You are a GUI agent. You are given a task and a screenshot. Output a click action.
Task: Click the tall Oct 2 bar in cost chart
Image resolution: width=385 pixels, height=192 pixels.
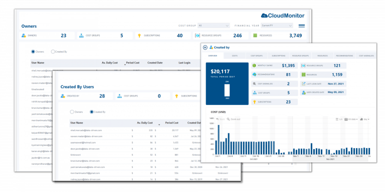pyautogui.click(x=219, y=139)
